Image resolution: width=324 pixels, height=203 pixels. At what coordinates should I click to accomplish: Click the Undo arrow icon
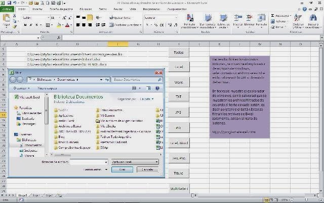tap(15, 3)
